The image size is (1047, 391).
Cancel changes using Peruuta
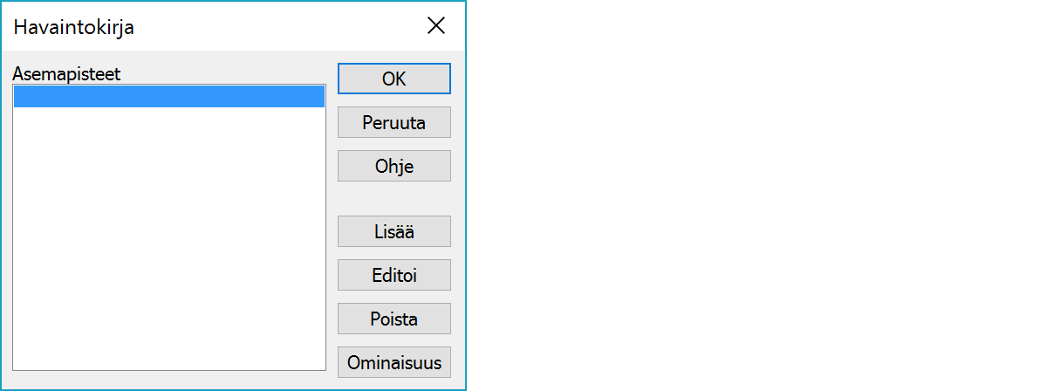click(393, 122)
